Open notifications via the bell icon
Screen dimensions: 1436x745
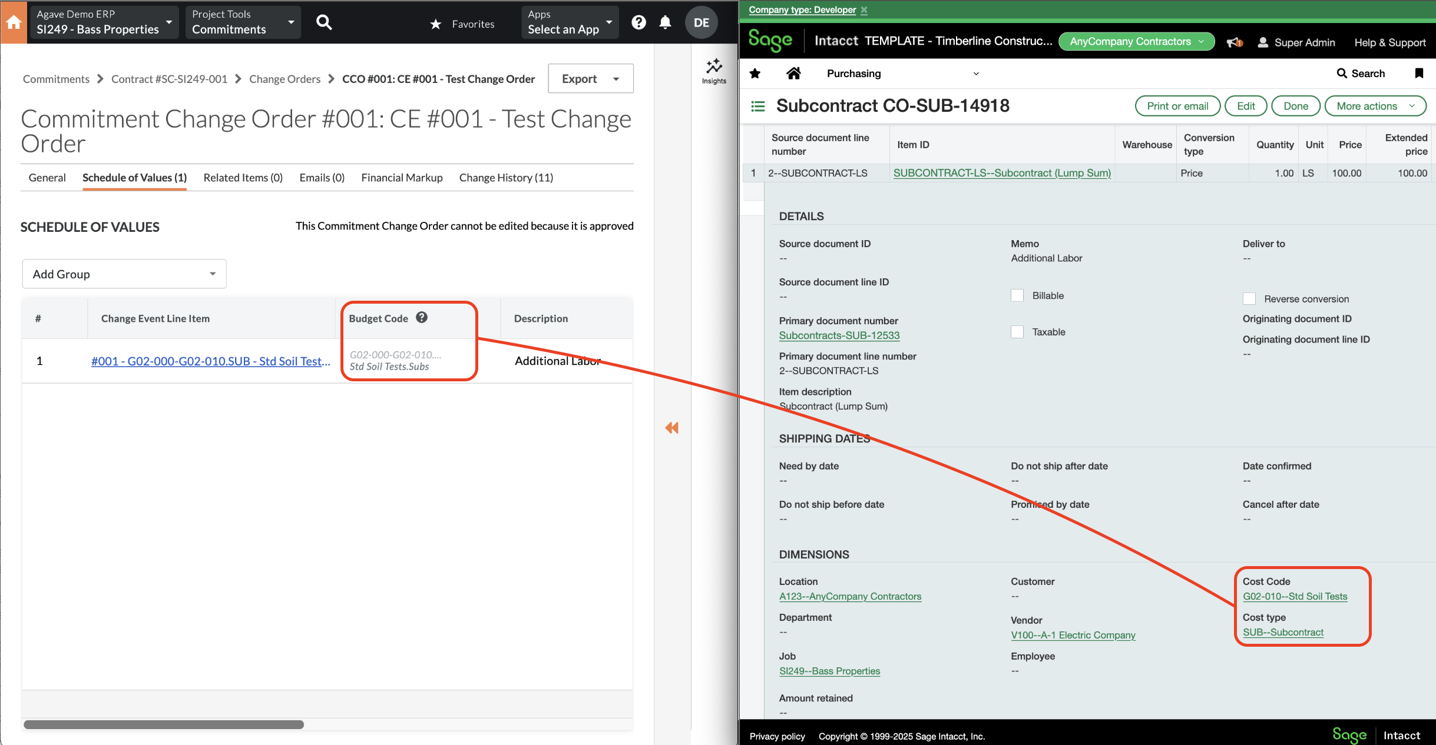[x=666, y=22]
